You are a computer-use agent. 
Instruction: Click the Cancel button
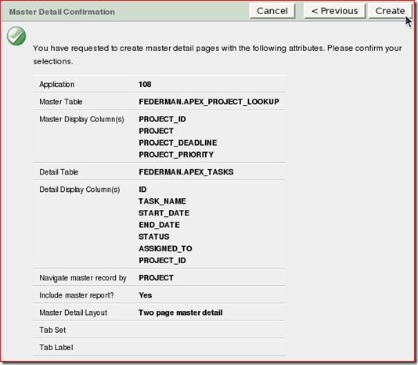[x=272, y=11]
